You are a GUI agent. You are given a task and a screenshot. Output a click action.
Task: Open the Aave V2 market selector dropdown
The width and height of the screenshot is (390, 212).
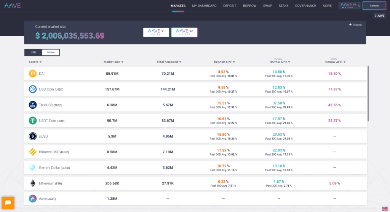(350, 5)
